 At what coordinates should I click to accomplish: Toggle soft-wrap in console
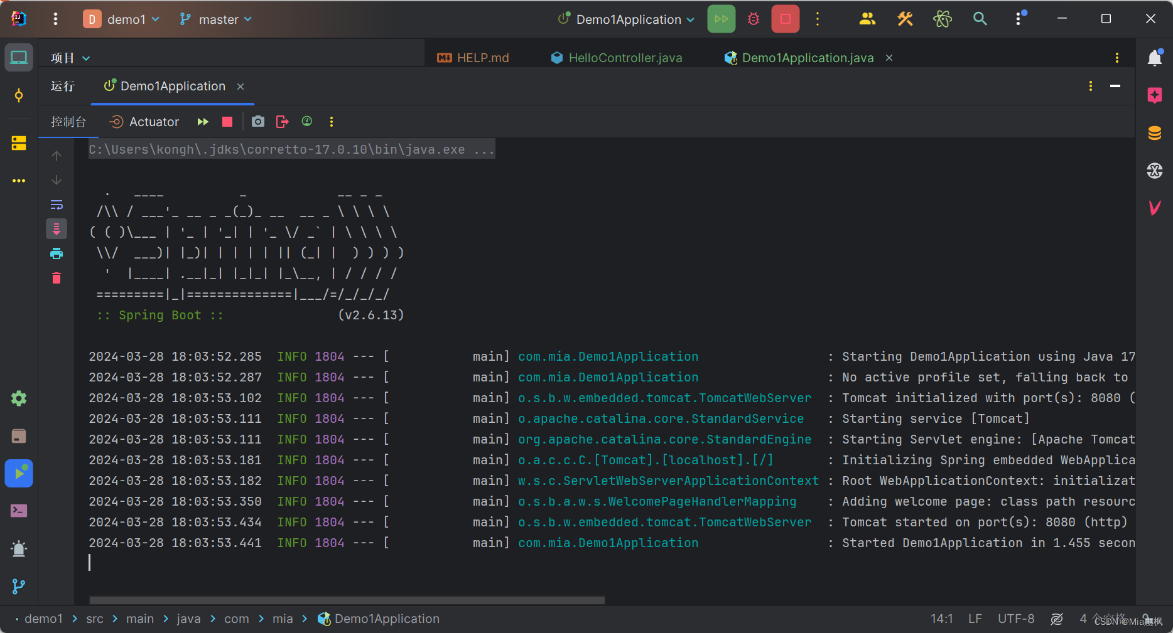57,205
